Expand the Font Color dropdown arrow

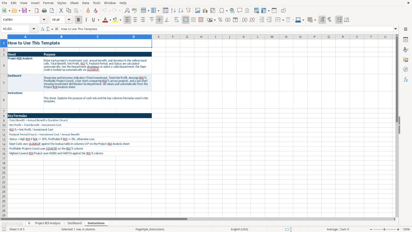(x=110, y=20)
